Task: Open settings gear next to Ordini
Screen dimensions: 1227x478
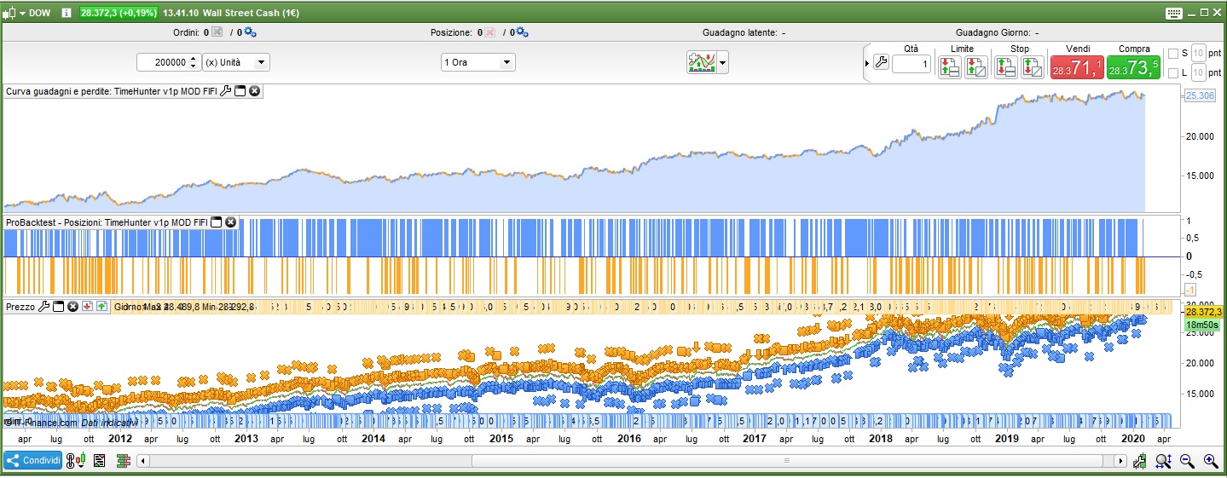Action: point(250,32)
